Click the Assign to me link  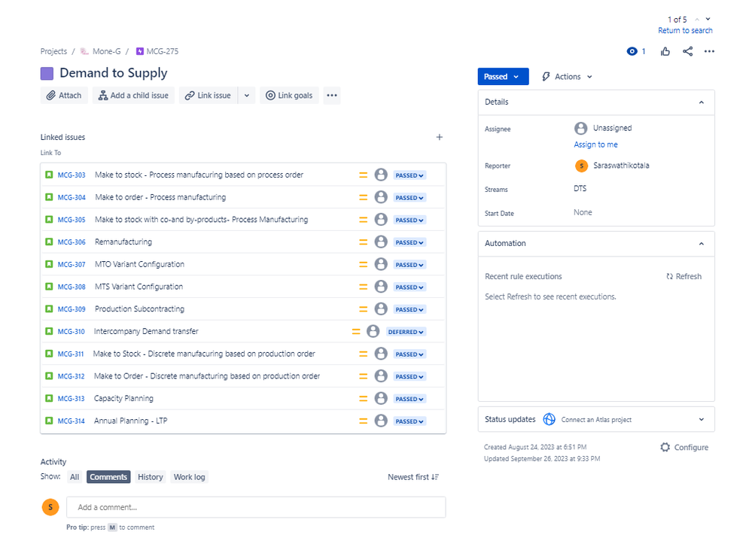tap(595, 144)
